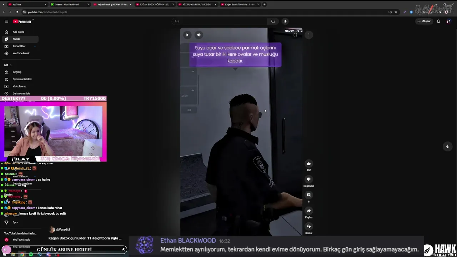
Task: Focus the Ara search field
Action: [x=220, y=21]
